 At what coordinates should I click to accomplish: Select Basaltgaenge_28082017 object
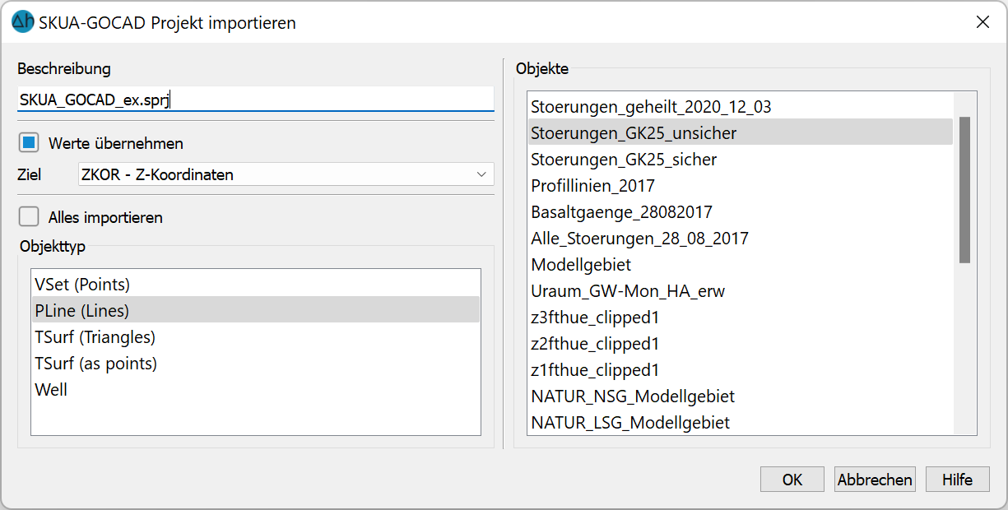pyautogui.click(x=741, y=211)
